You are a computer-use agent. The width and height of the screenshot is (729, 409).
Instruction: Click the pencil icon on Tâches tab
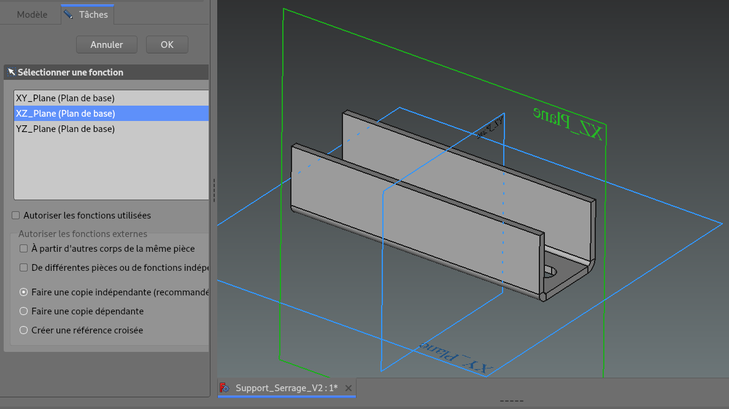point(68,14)
